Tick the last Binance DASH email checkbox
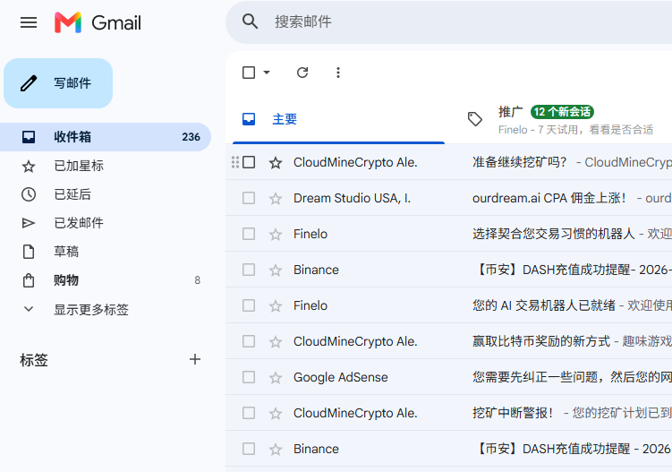The height and width of the screenshot is (472, 672). pos(249,449)
